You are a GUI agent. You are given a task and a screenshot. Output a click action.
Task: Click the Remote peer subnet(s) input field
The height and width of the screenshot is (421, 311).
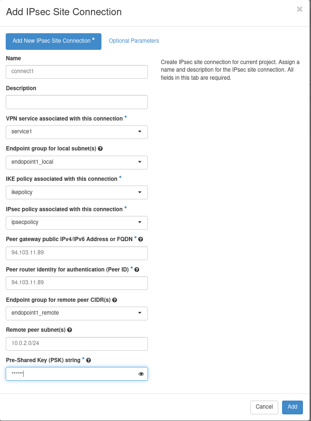(x=77, y=344)
